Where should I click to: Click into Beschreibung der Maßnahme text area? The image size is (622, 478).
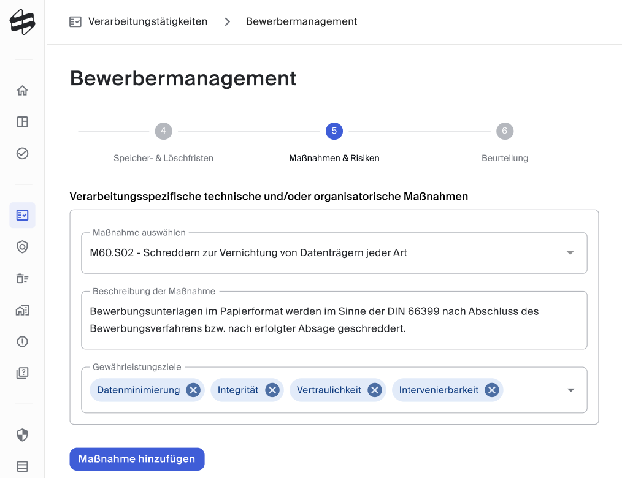tap(334, 321)
